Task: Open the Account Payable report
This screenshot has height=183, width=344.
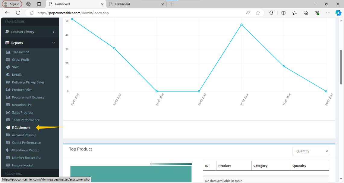Action: (x=24, y=135)
